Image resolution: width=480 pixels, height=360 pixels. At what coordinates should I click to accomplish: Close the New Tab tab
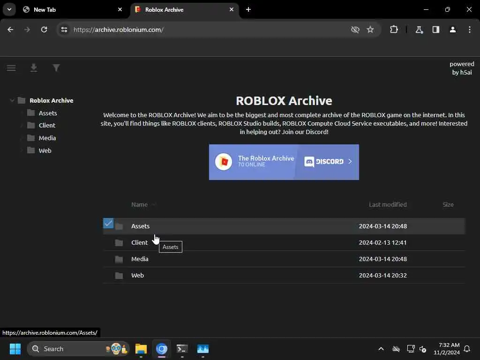click(x=120, y=9)
